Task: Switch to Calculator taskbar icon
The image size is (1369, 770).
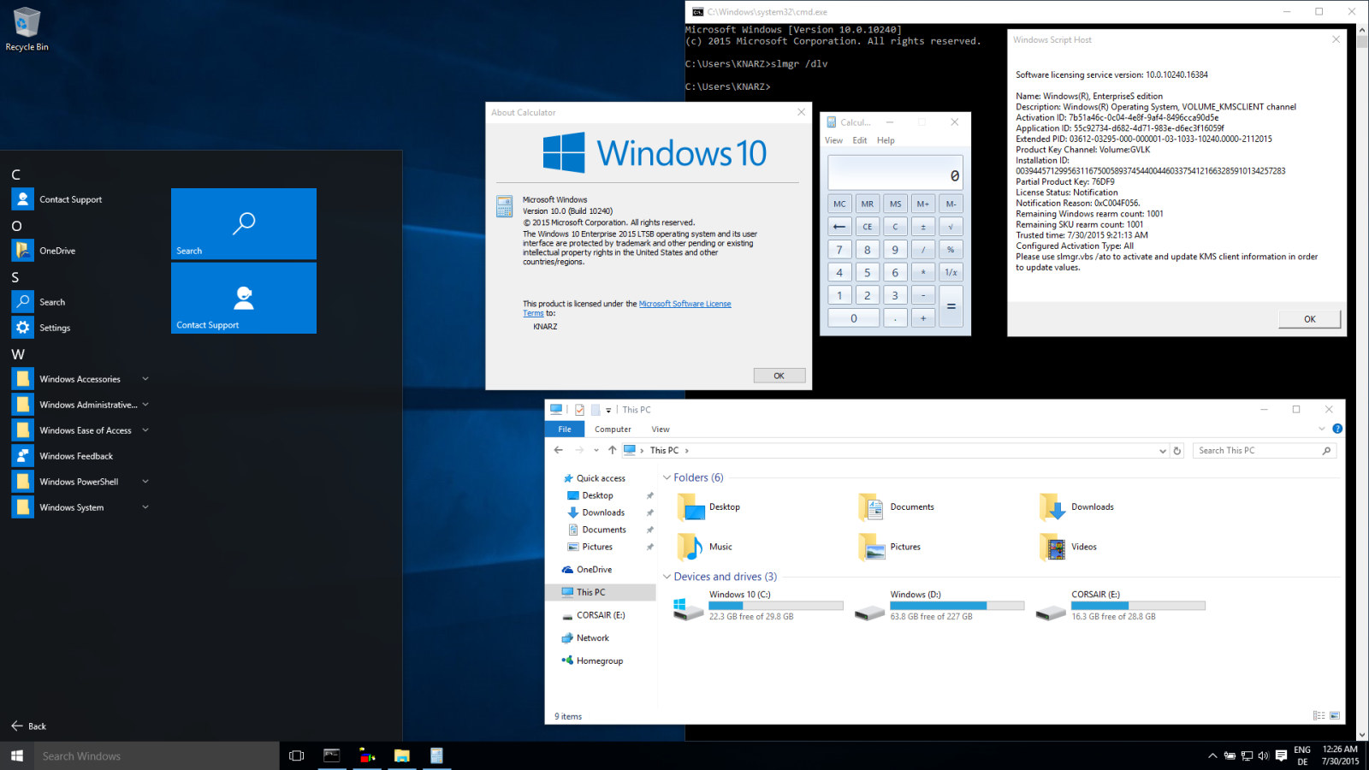Action: (x=436, y=755)
